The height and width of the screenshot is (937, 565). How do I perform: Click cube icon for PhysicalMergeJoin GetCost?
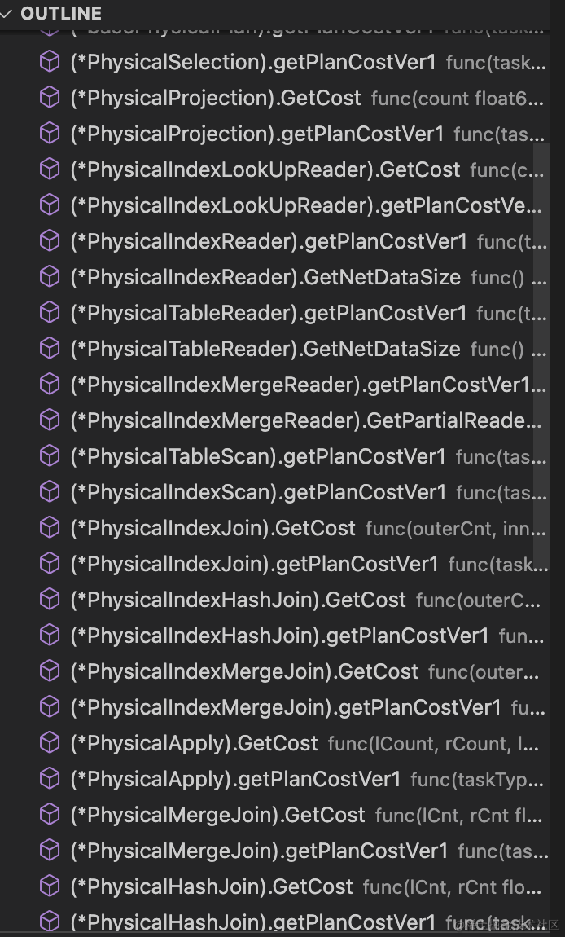tap(50, 815)
